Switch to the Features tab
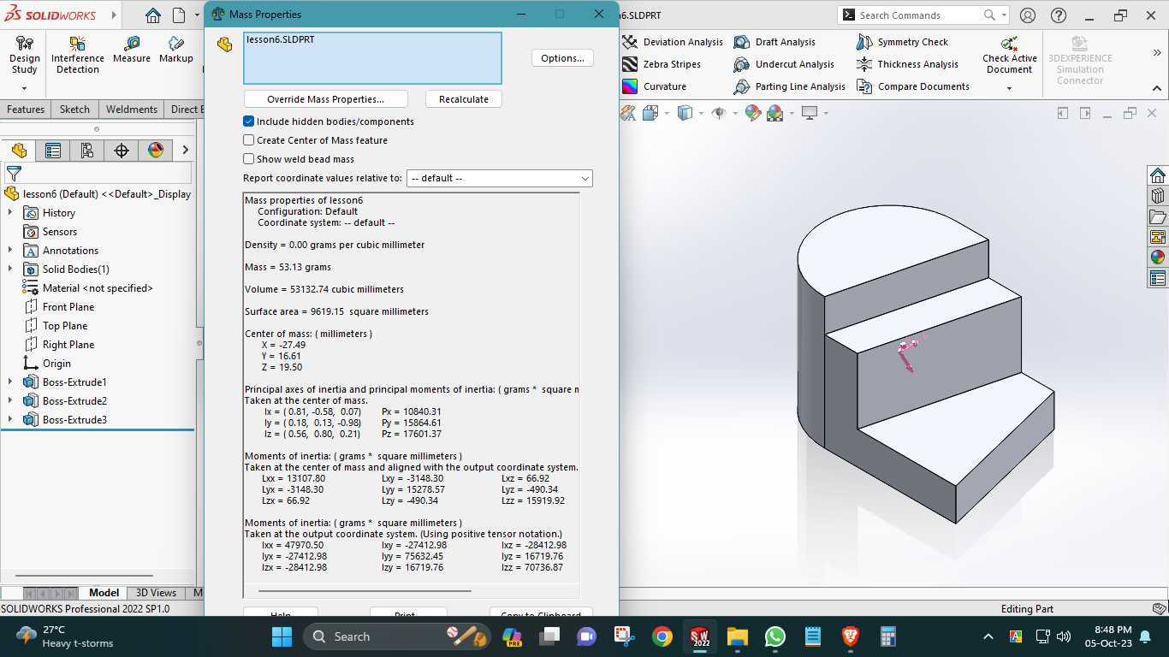Viewport: 1169px width, 657px height. click(26, 109)
